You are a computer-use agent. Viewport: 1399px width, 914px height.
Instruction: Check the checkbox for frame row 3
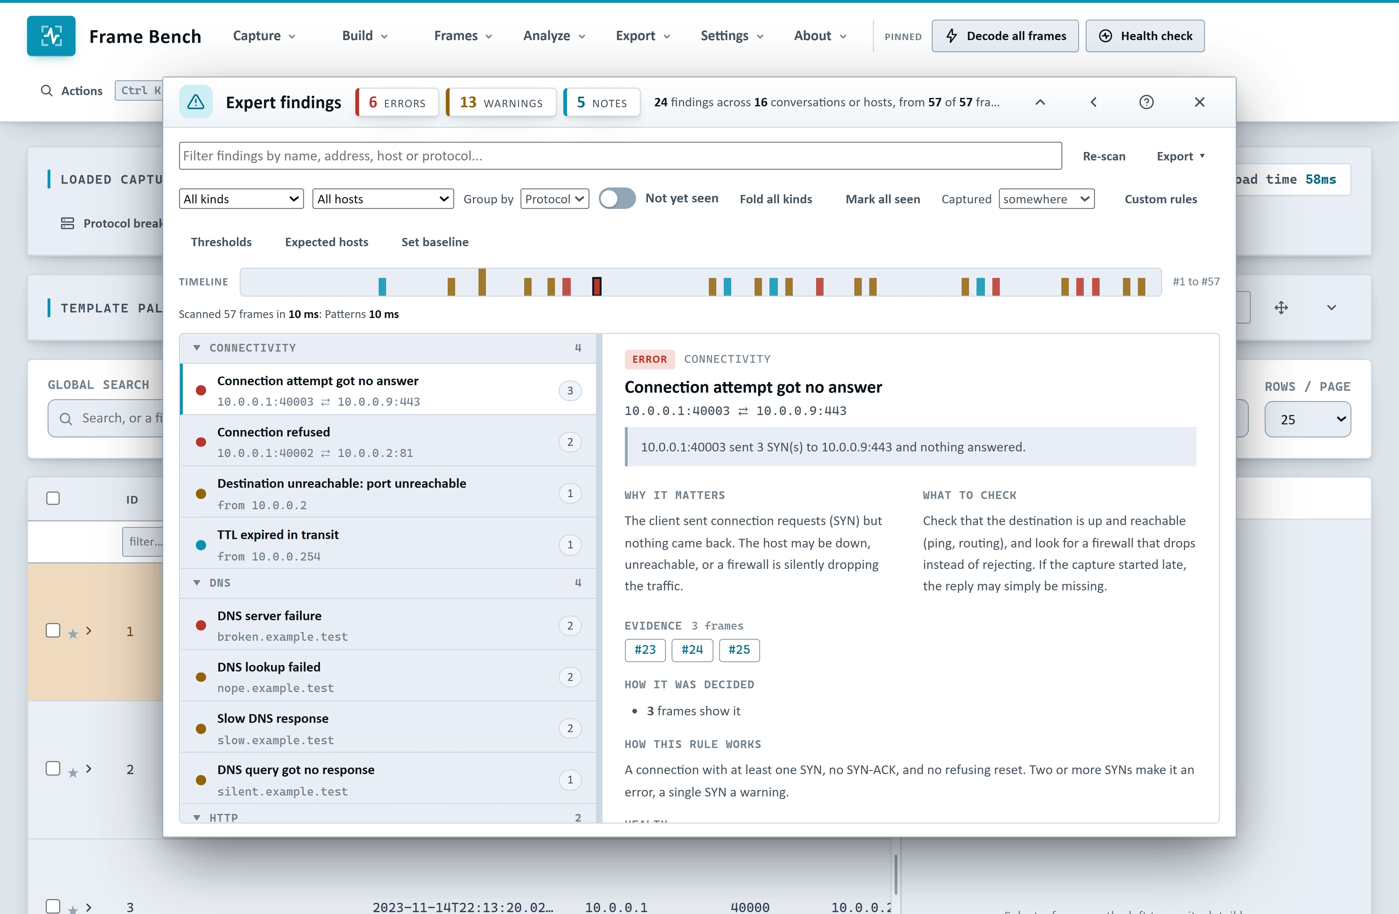[53, 906]
